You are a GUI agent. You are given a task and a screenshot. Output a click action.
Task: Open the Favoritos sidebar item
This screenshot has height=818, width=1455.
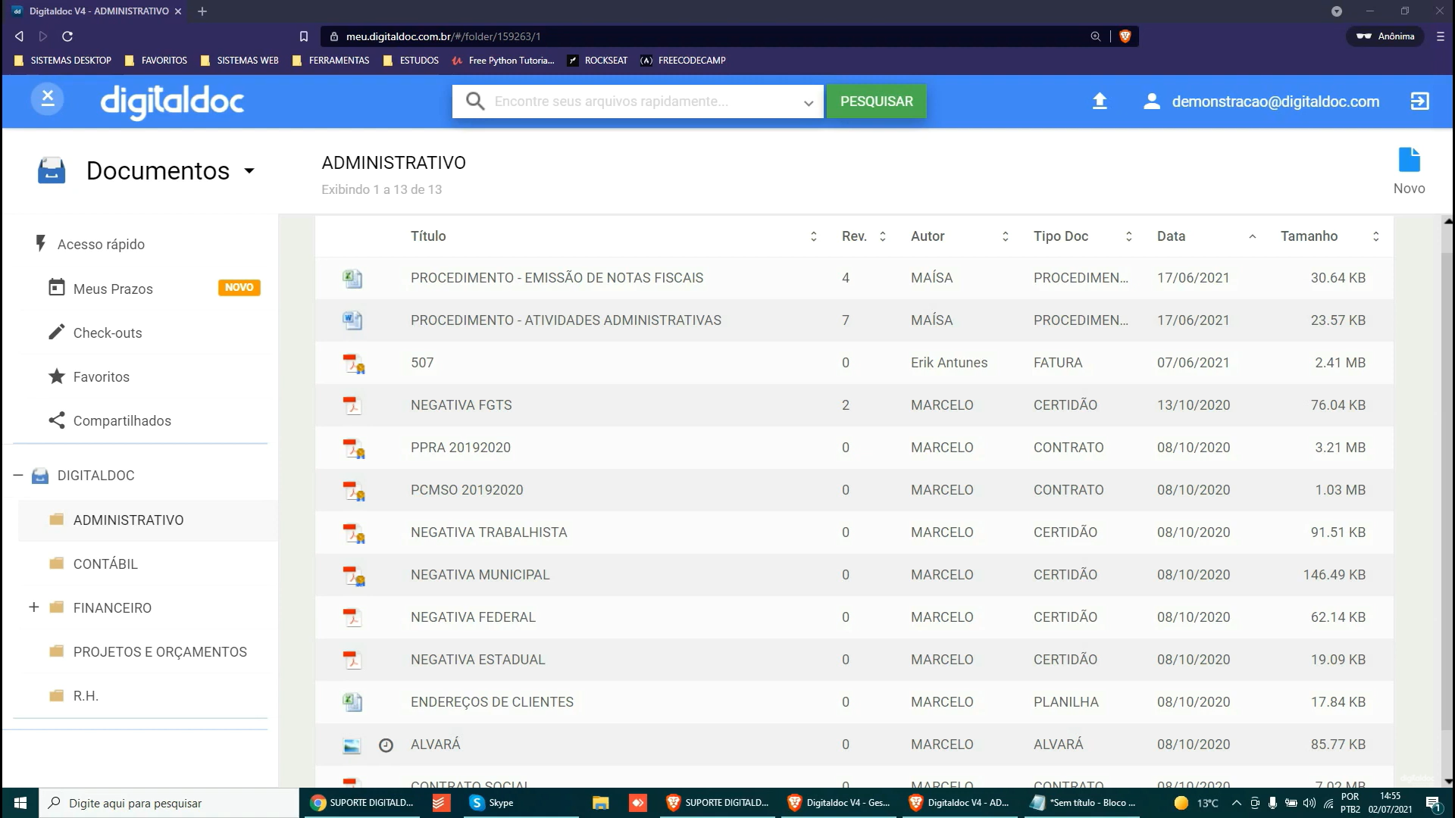[101, 376]
